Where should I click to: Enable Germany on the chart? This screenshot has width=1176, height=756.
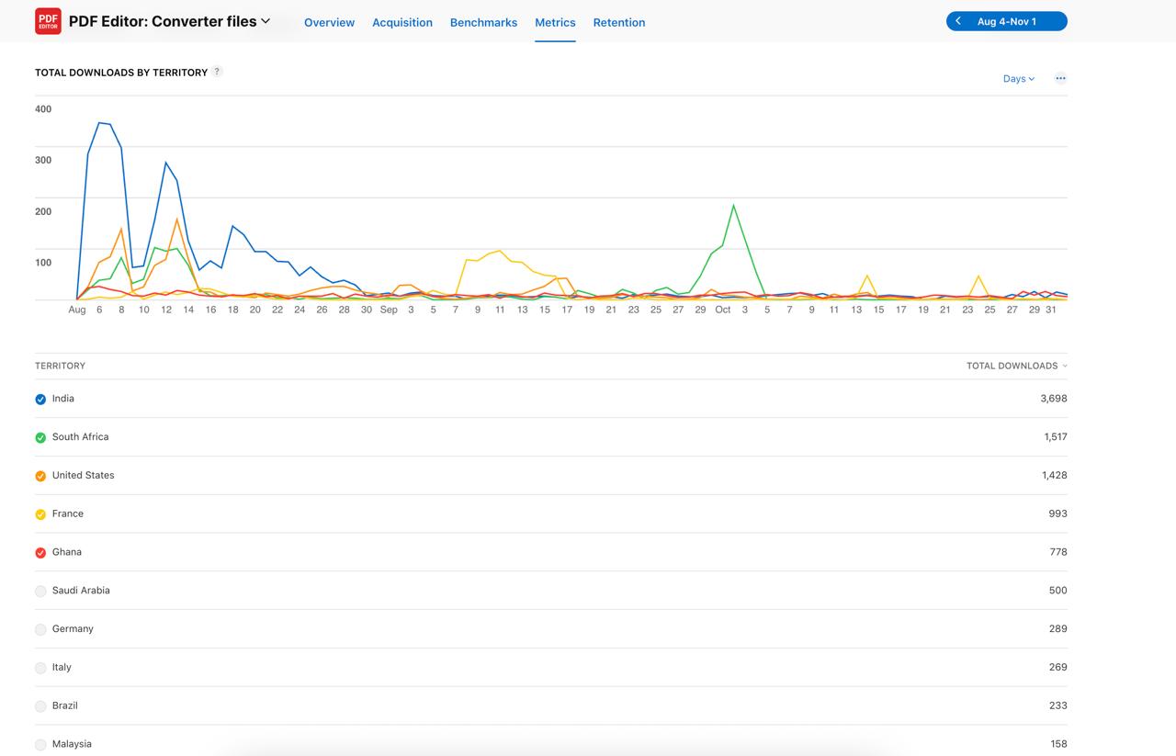click(x=40, y=629)
